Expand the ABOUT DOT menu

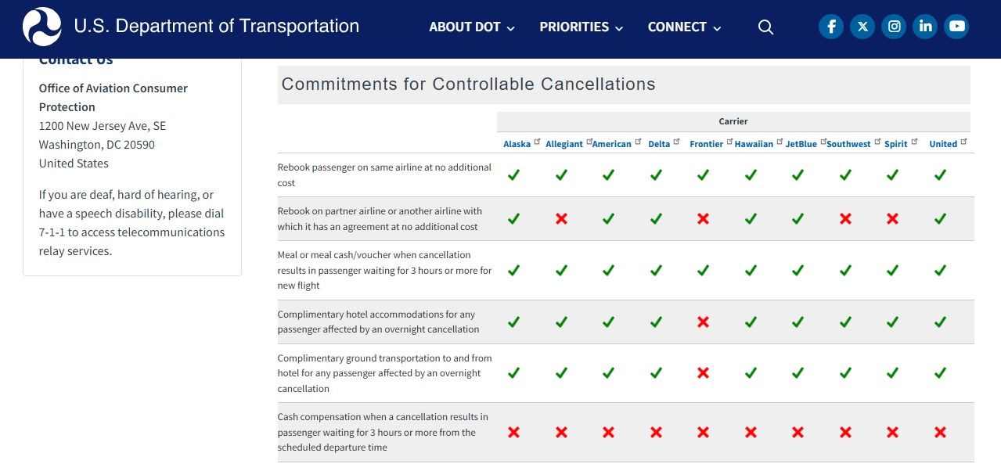pos(472,27)
